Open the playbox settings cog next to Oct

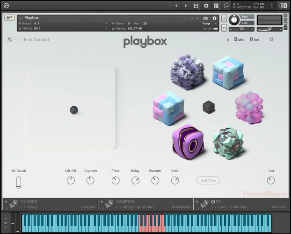click(x=271, y=39)
